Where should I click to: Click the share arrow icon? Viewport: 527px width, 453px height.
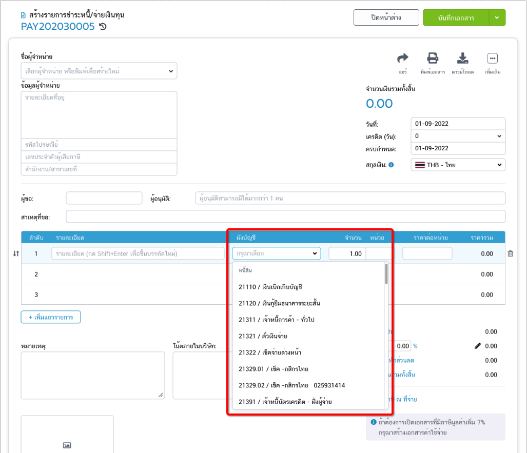tap(403, 58)
